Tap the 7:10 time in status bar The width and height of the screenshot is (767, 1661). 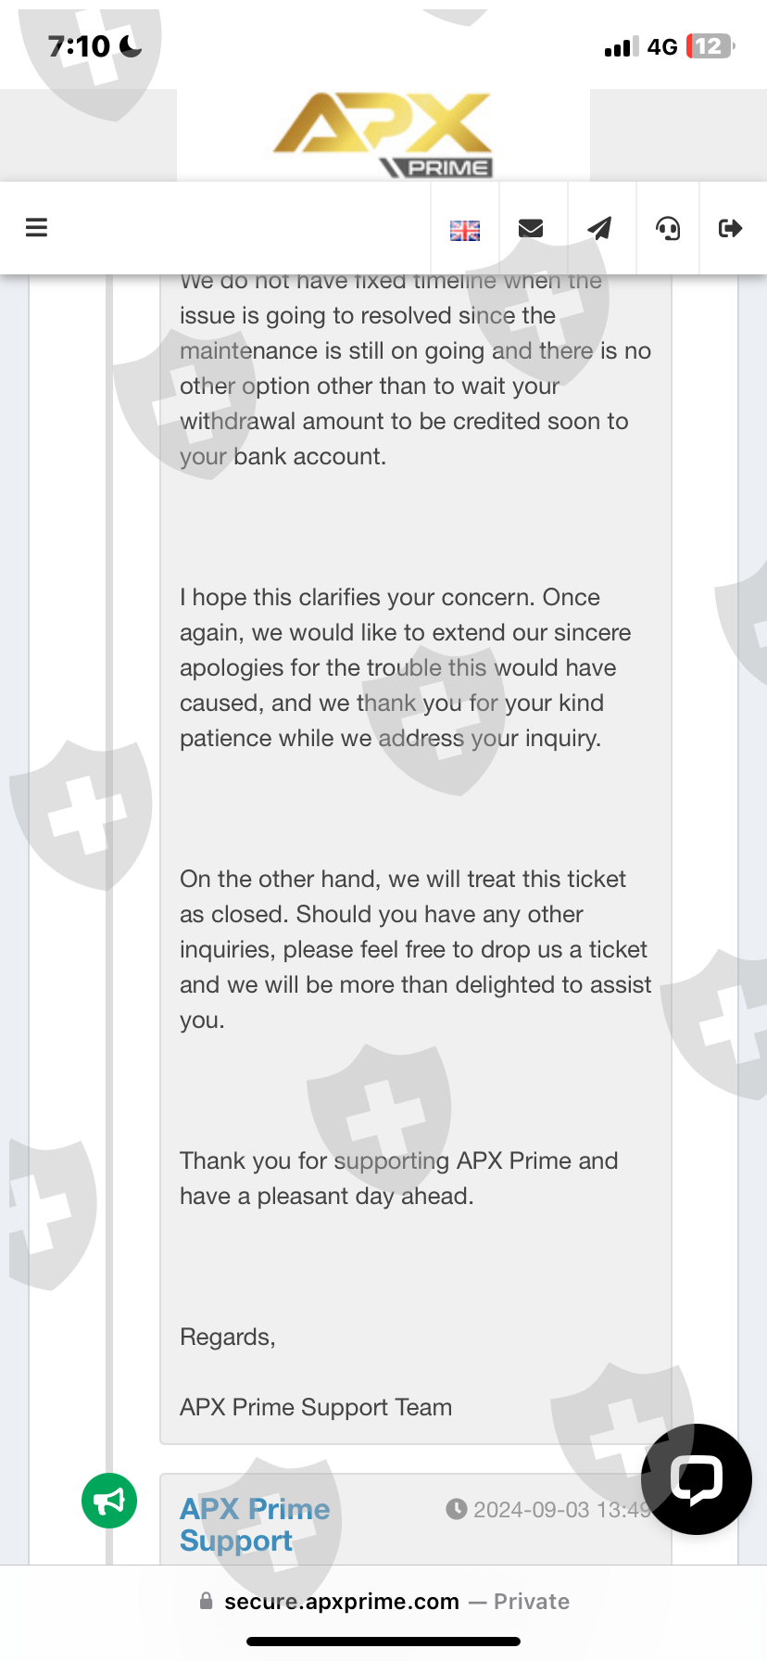[x=80, y=46]
